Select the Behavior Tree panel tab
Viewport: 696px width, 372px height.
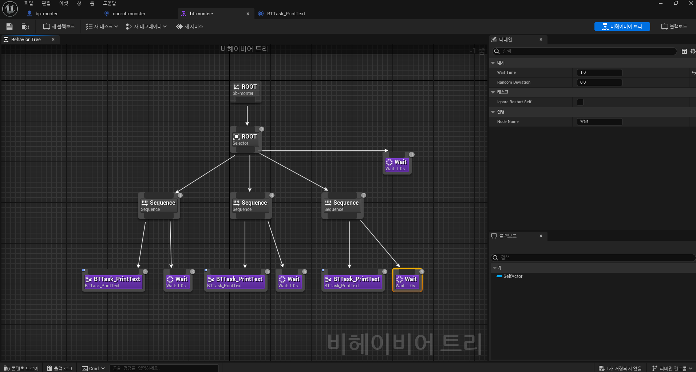point(26,40)
